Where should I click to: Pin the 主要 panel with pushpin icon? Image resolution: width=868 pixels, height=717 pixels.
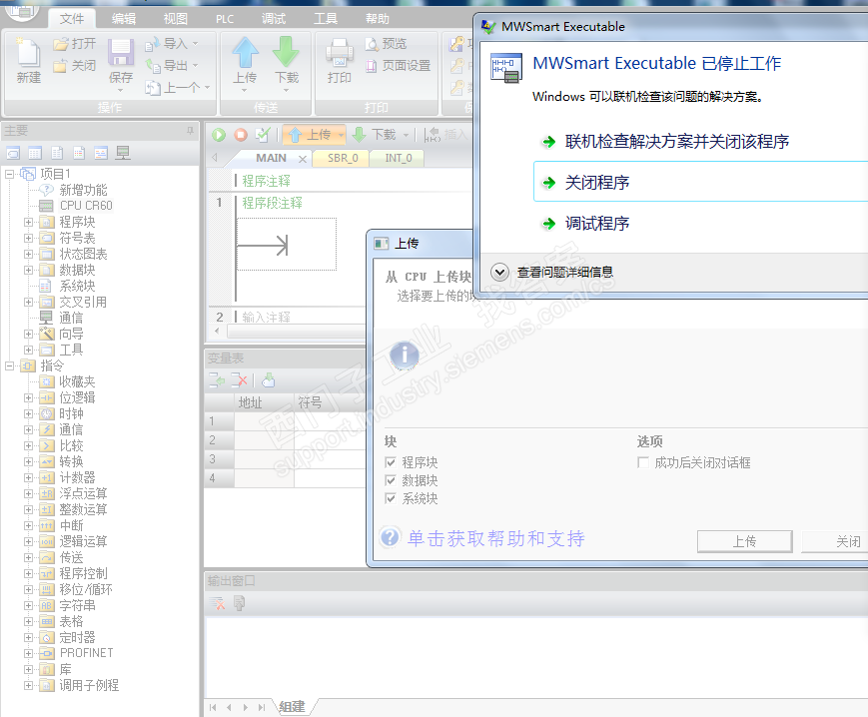190,131
